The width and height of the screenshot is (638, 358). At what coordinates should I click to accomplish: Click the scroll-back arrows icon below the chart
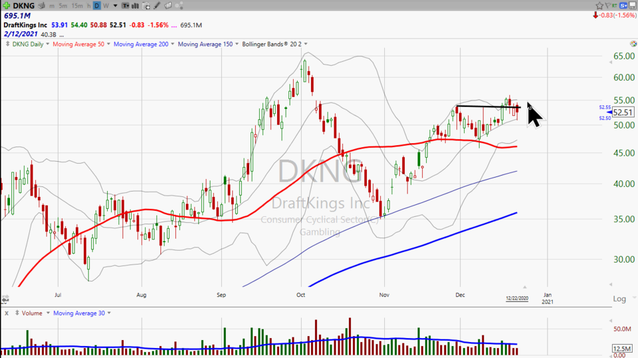point(5,300)
